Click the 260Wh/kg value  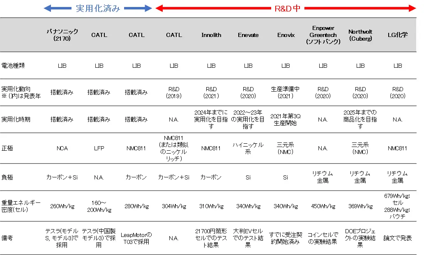pos(62,206)
